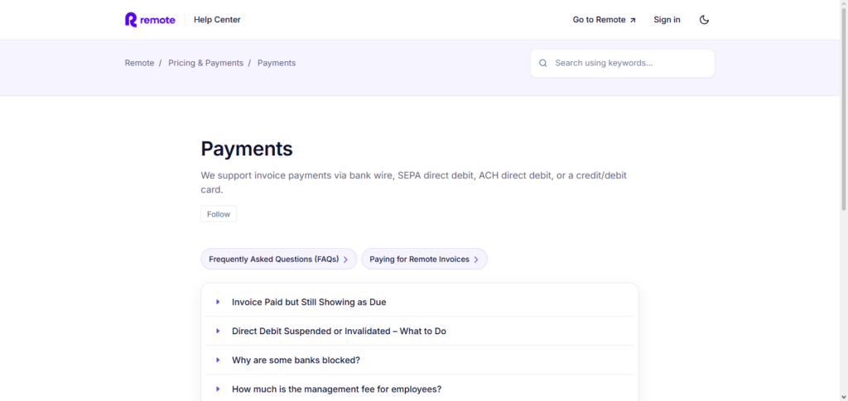Click the Go to Remote link
The width and height of the screenshot is (848, 401).
coord(604,20)
